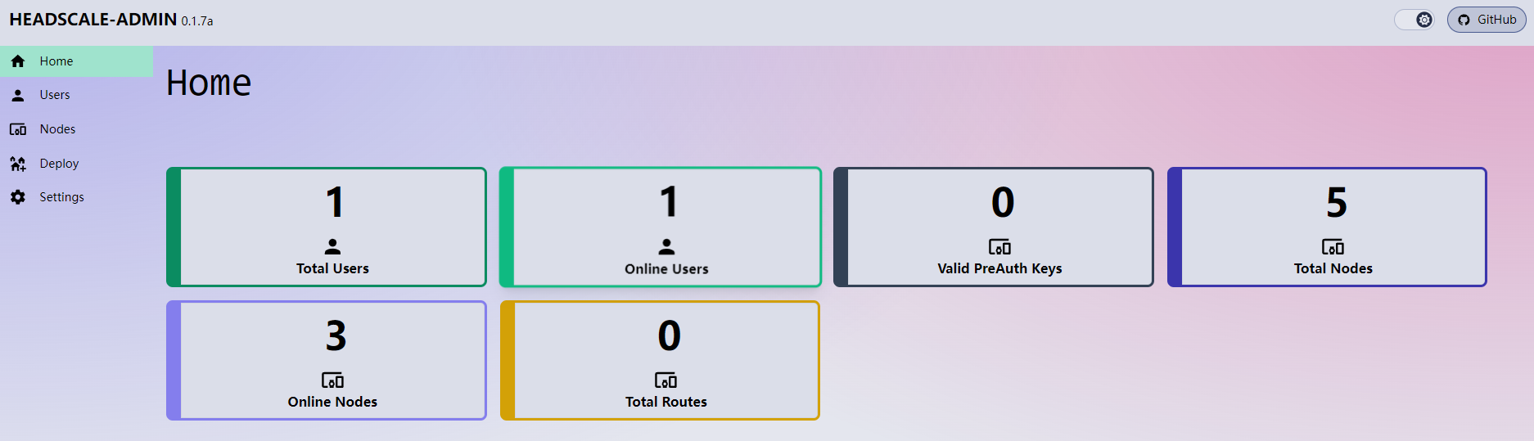Open the GitHub link button
1534x441 pixels.
(1487, 20)
